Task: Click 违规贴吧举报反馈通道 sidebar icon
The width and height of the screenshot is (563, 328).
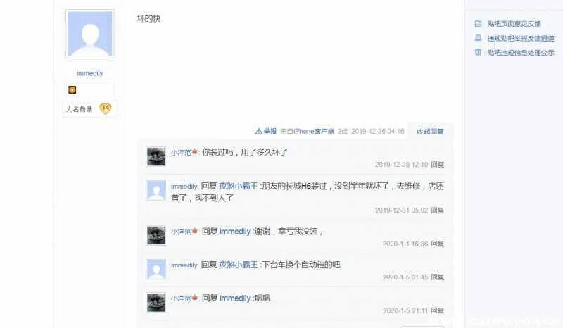Action: [x=478, y=38]
